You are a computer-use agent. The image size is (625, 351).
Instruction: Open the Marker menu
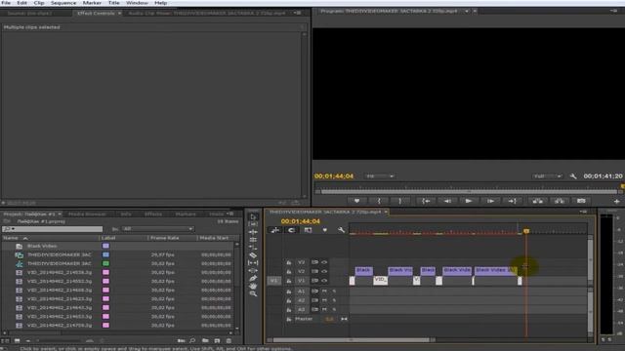point(92,3)
